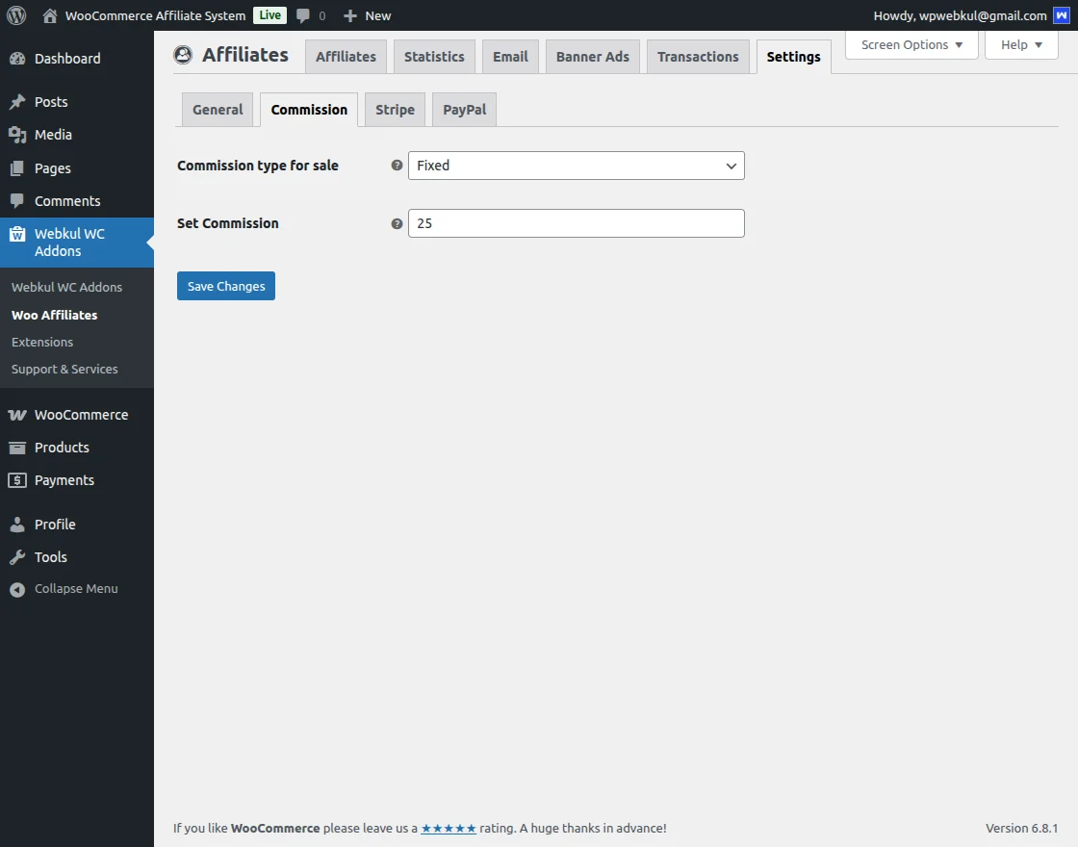Open Webkul WC Addons submenu item

point(66,288)
